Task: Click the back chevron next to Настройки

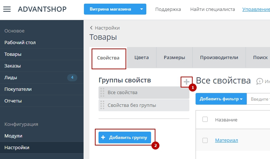Action: pos(91,28)
